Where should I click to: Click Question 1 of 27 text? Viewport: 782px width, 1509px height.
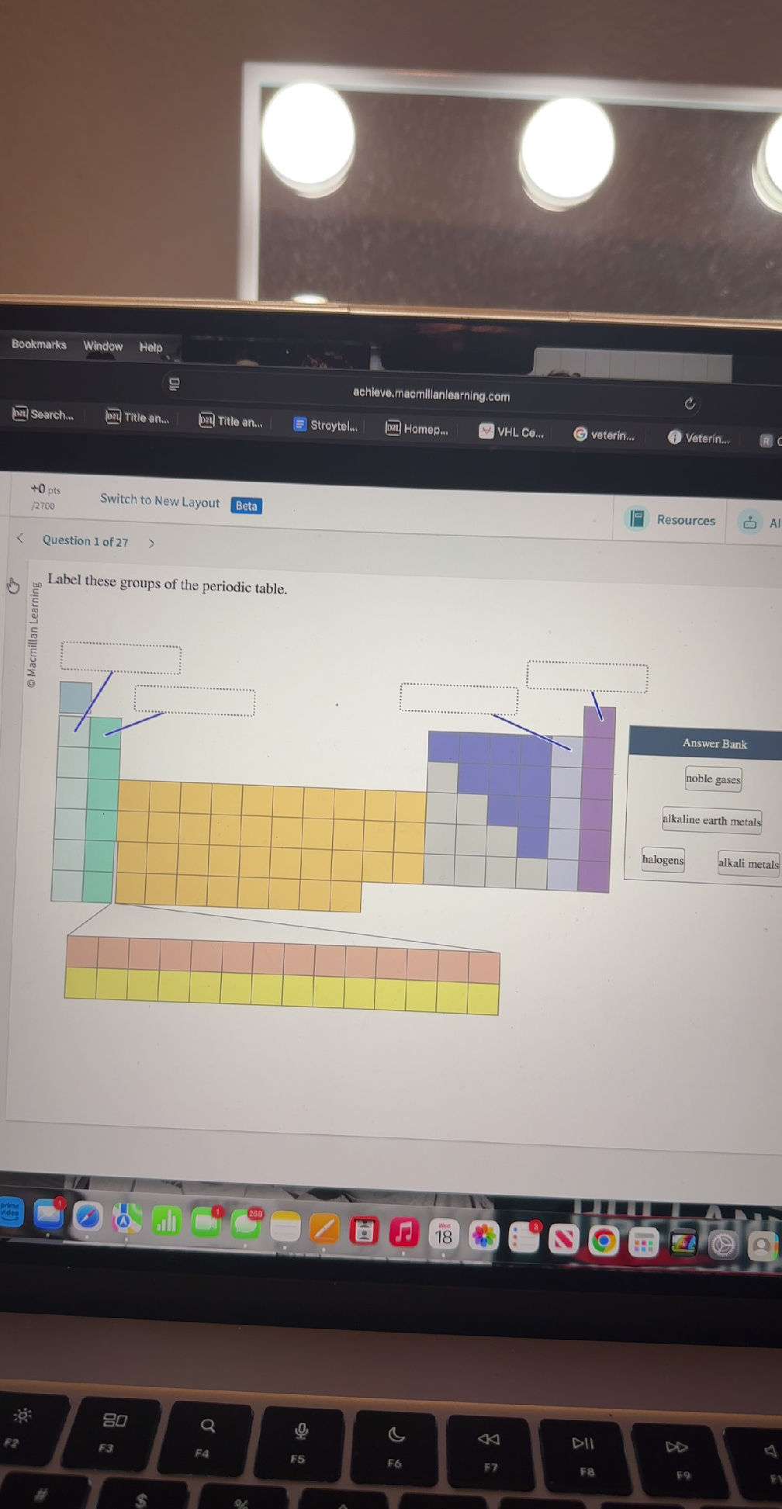(85, 541)
